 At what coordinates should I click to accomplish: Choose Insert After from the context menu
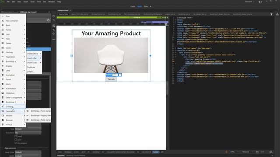[x=34, y=58]
